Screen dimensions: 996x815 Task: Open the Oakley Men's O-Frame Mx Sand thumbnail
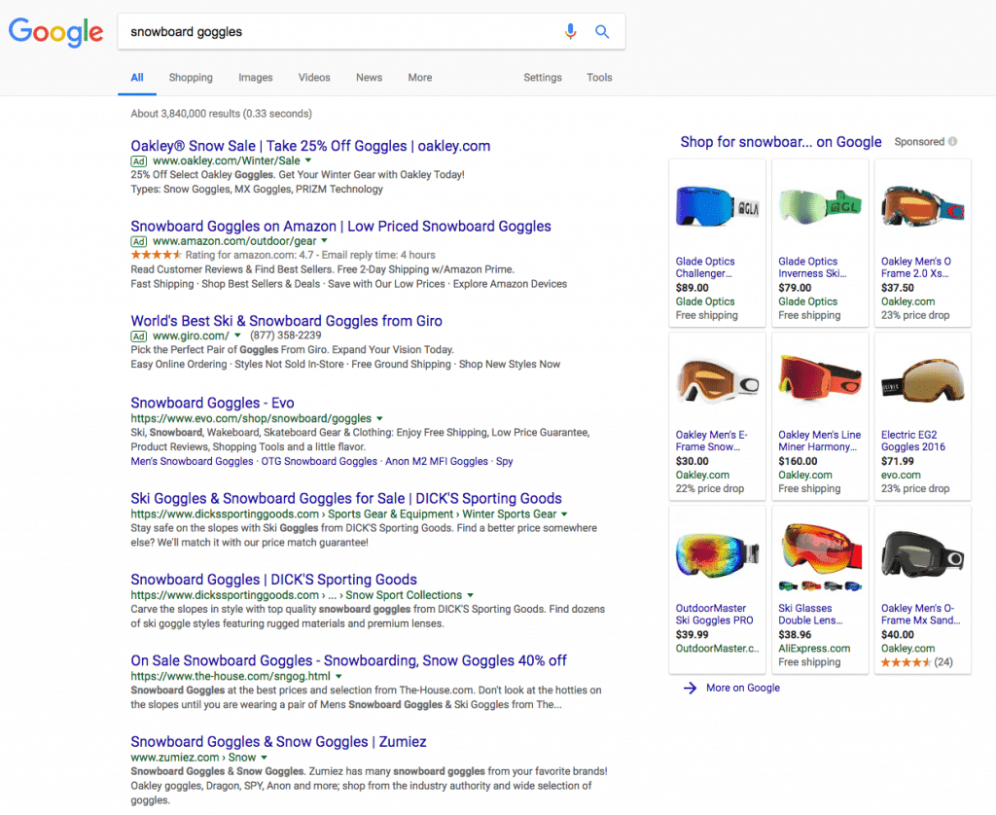point(923,554)
